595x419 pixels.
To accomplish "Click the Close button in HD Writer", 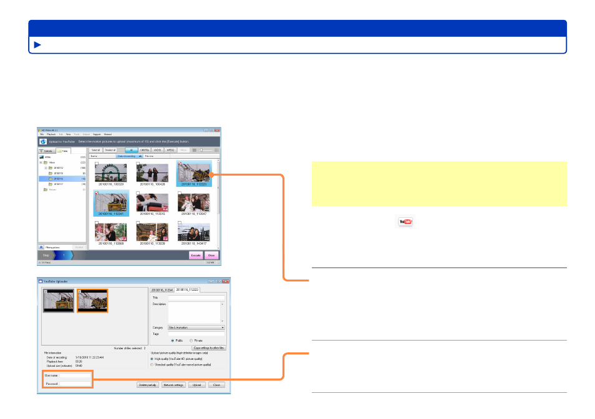I will tap(211, 255).
